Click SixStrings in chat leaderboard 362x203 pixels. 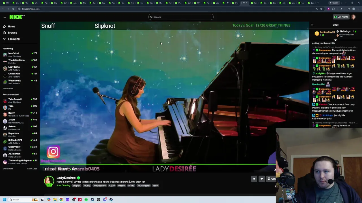[345, 31]
